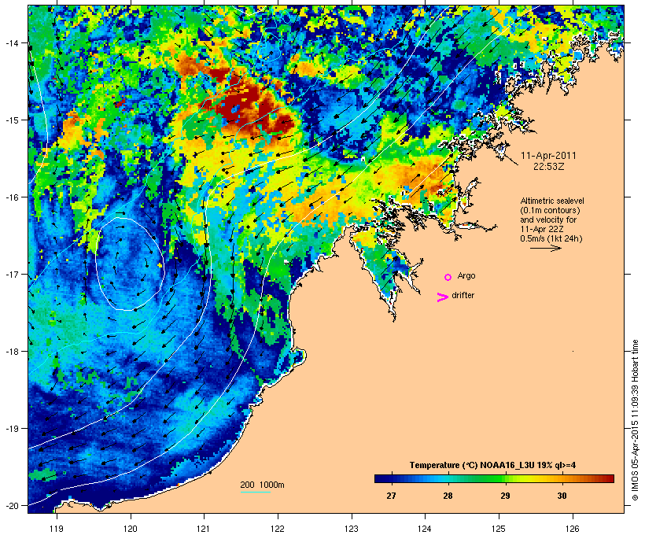This screenshot has width=645, height=535.
Task: Click the '27' colorbar tick label
Action: click(x=391, y=496)
